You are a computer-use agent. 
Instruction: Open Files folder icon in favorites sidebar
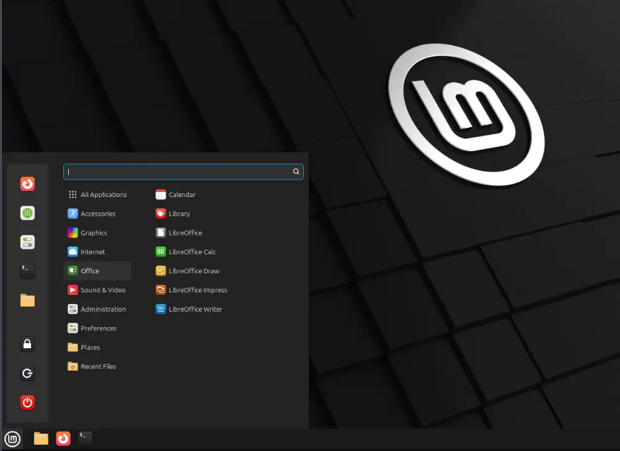coord(27,300)
